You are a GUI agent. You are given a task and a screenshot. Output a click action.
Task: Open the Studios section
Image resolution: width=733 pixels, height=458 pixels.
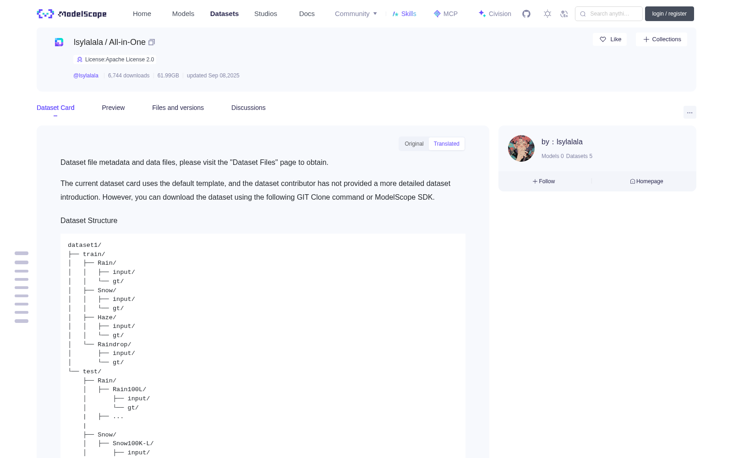[266, 14]
